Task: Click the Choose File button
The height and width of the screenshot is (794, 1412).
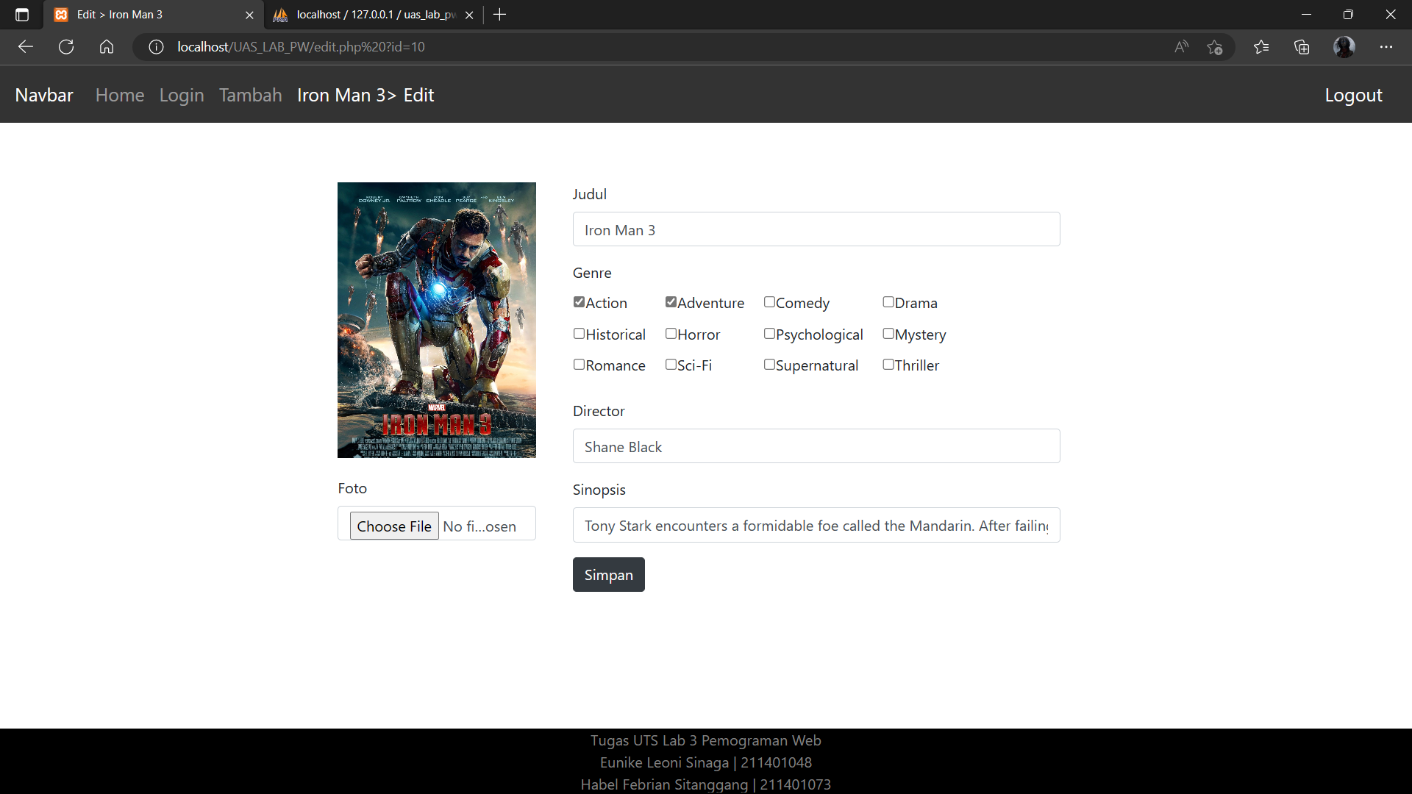Action: [x=394, y=526]
